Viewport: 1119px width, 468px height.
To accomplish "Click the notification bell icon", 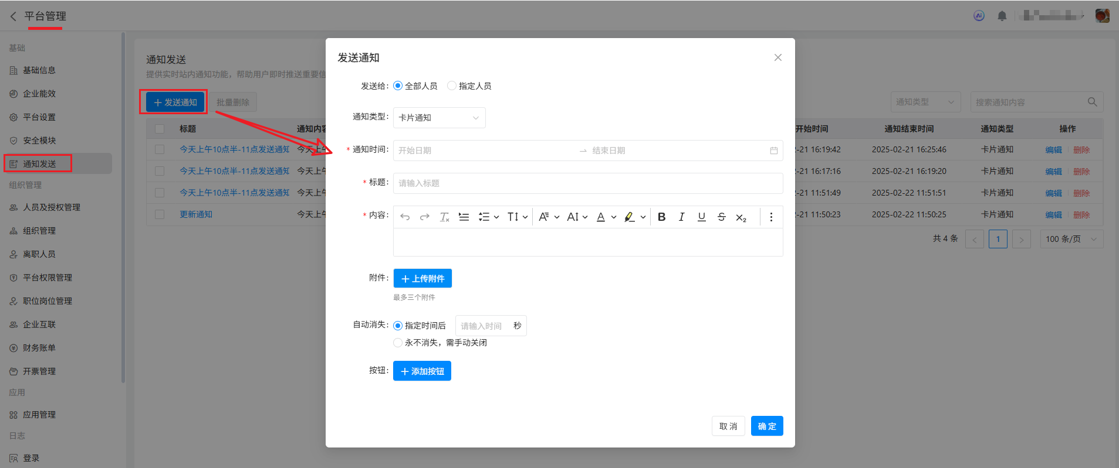I will click(x=1002, y=16).
